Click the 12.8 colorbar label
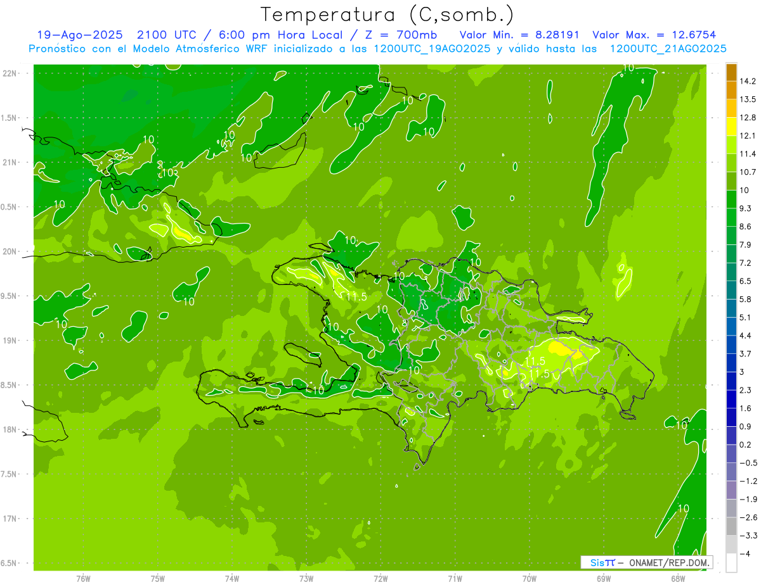This screenshot has height=587, width=761. point(747,117)
